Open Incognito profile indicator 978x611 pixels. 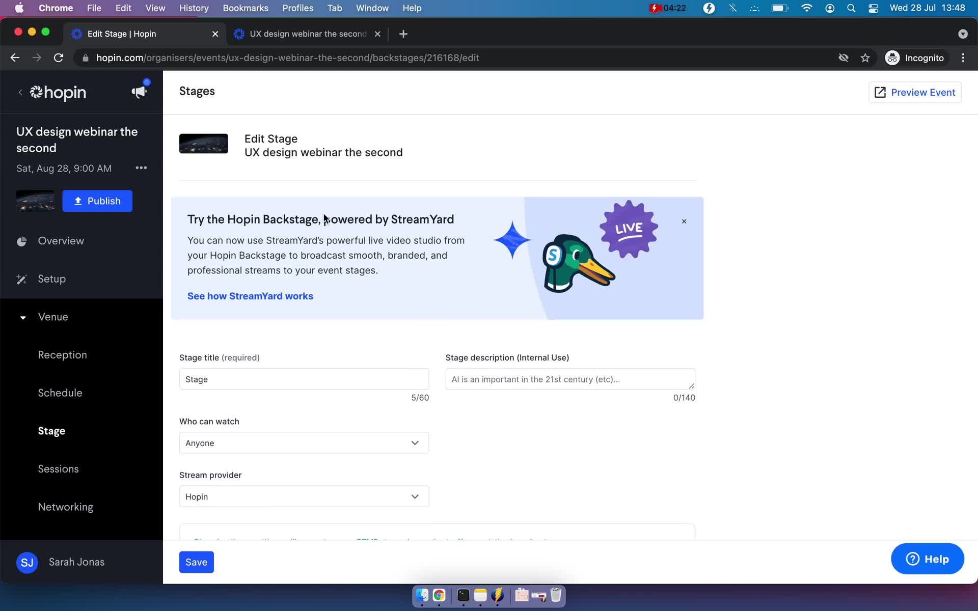(915, 58)
